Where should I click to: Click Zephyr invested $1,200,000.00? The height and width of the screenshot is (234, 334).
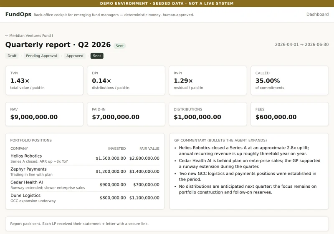point(111,171)
